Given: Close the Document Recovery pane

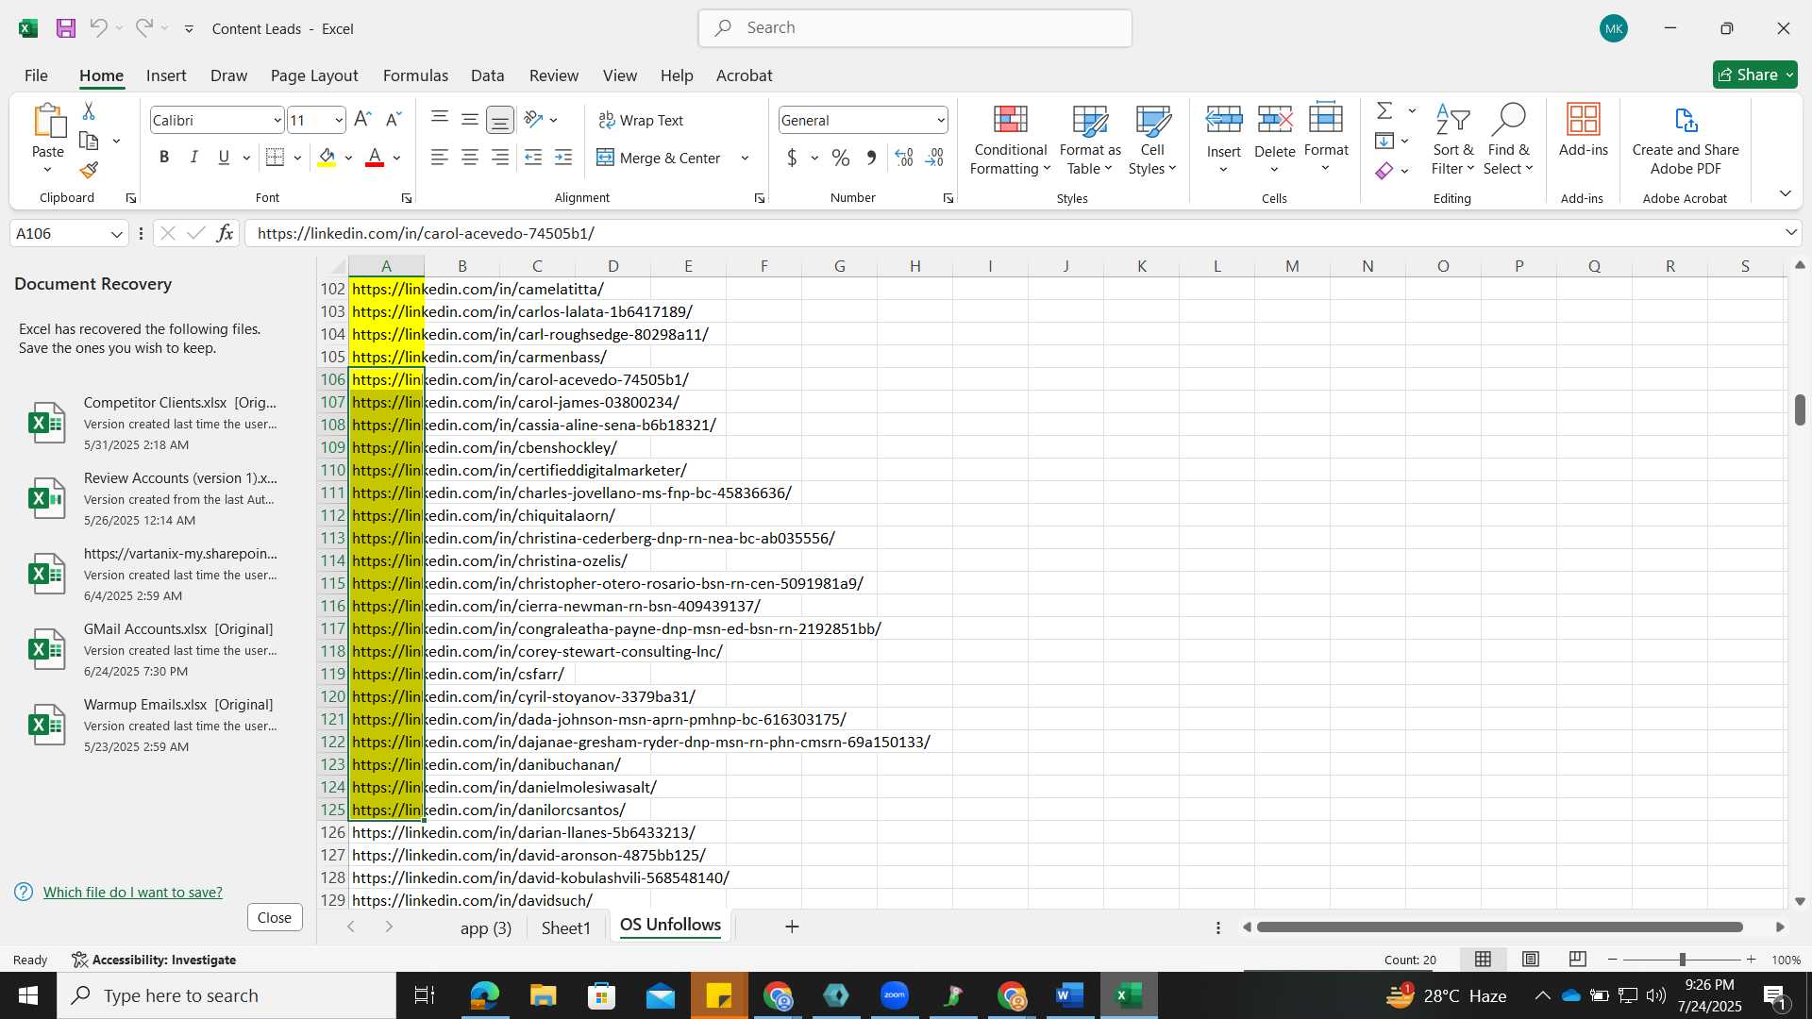Looking at the screenshot, I should (275, 917).
